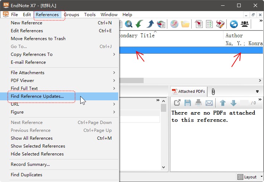264x182 pixels.
Task: Open the yellow folder Open File icon
Action: coord(185,24)
